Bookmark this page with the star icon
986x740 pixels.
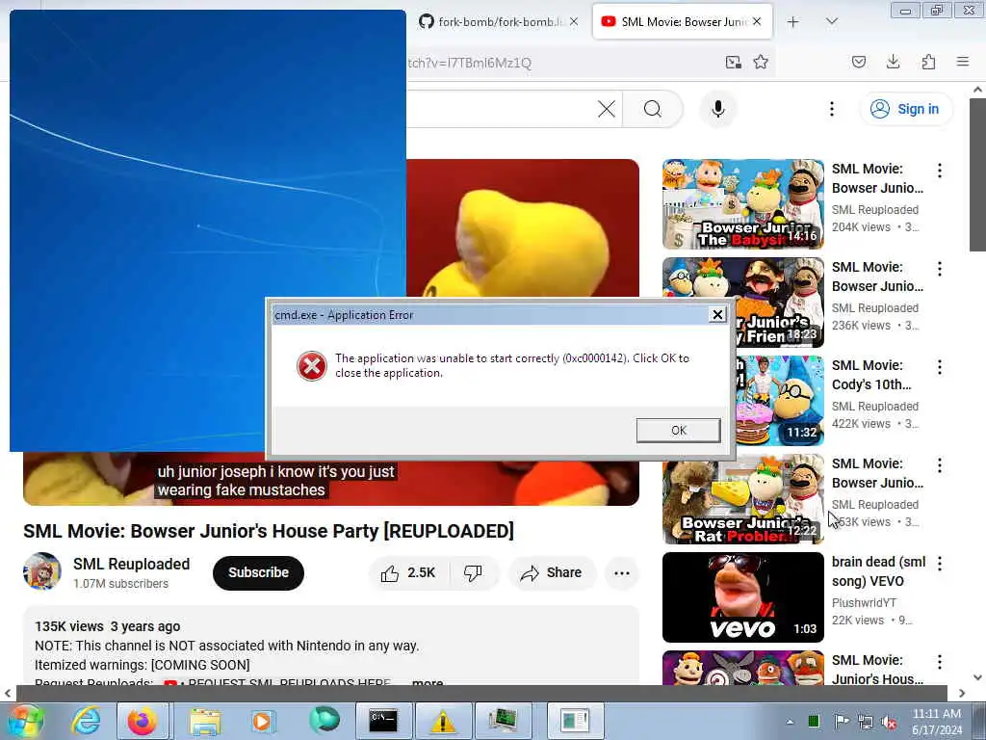(x=761, y=62)
